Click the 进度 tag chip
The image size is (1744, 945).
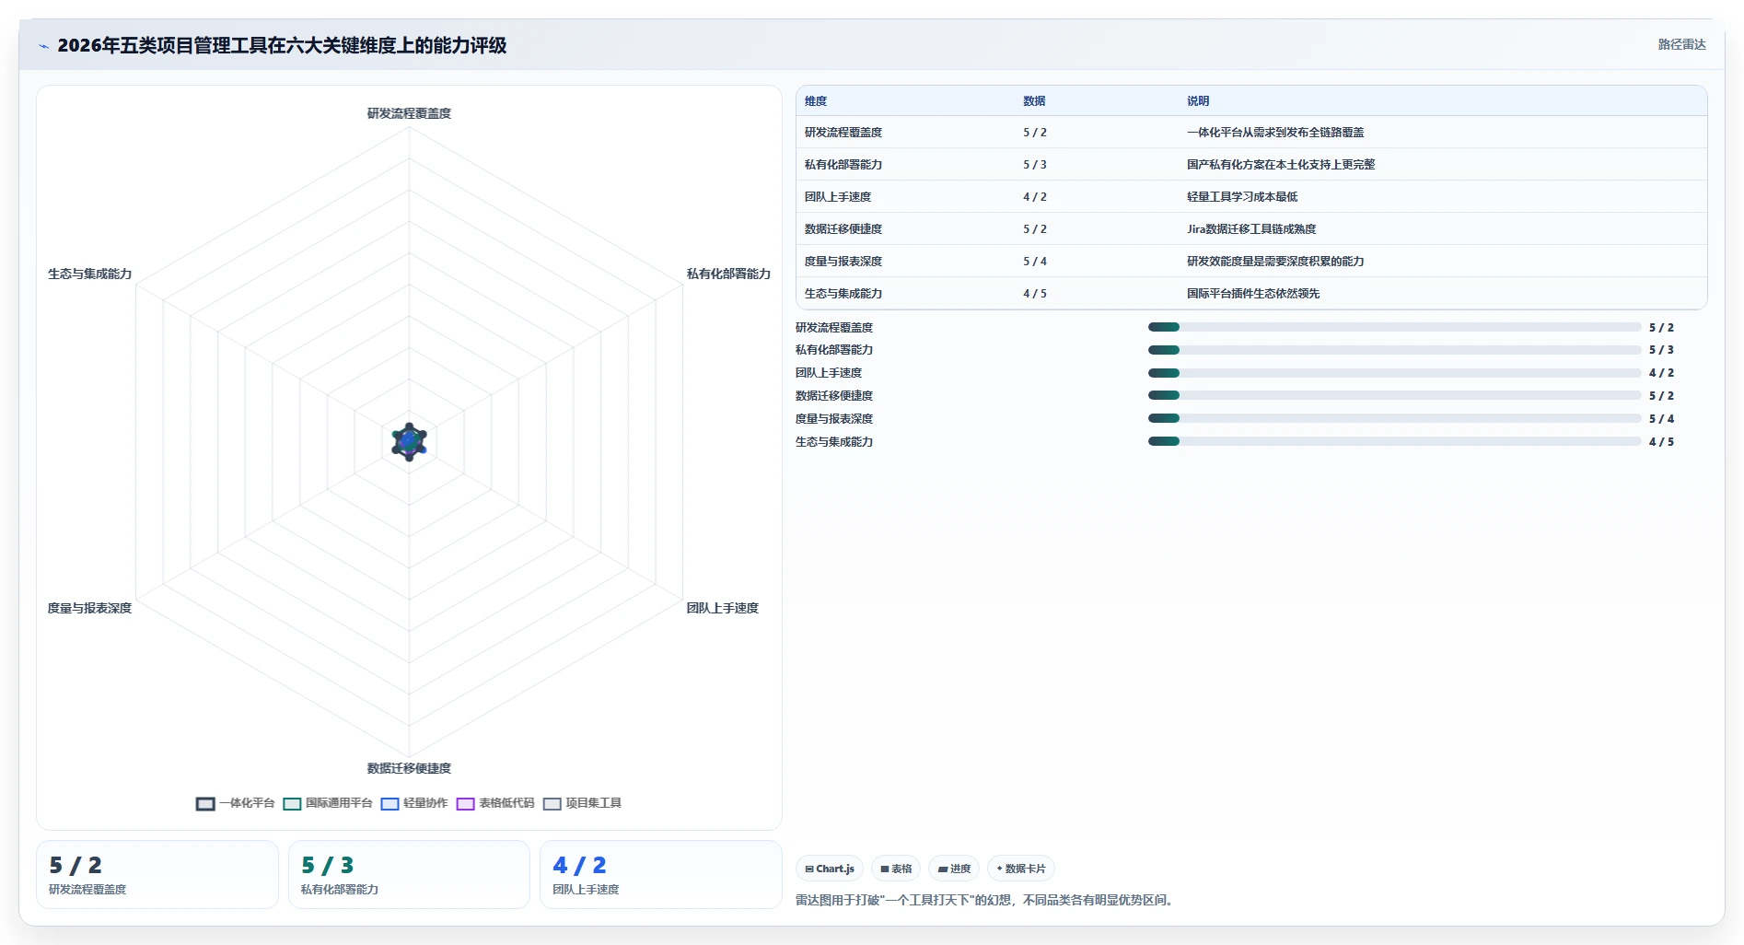(954, 869)
